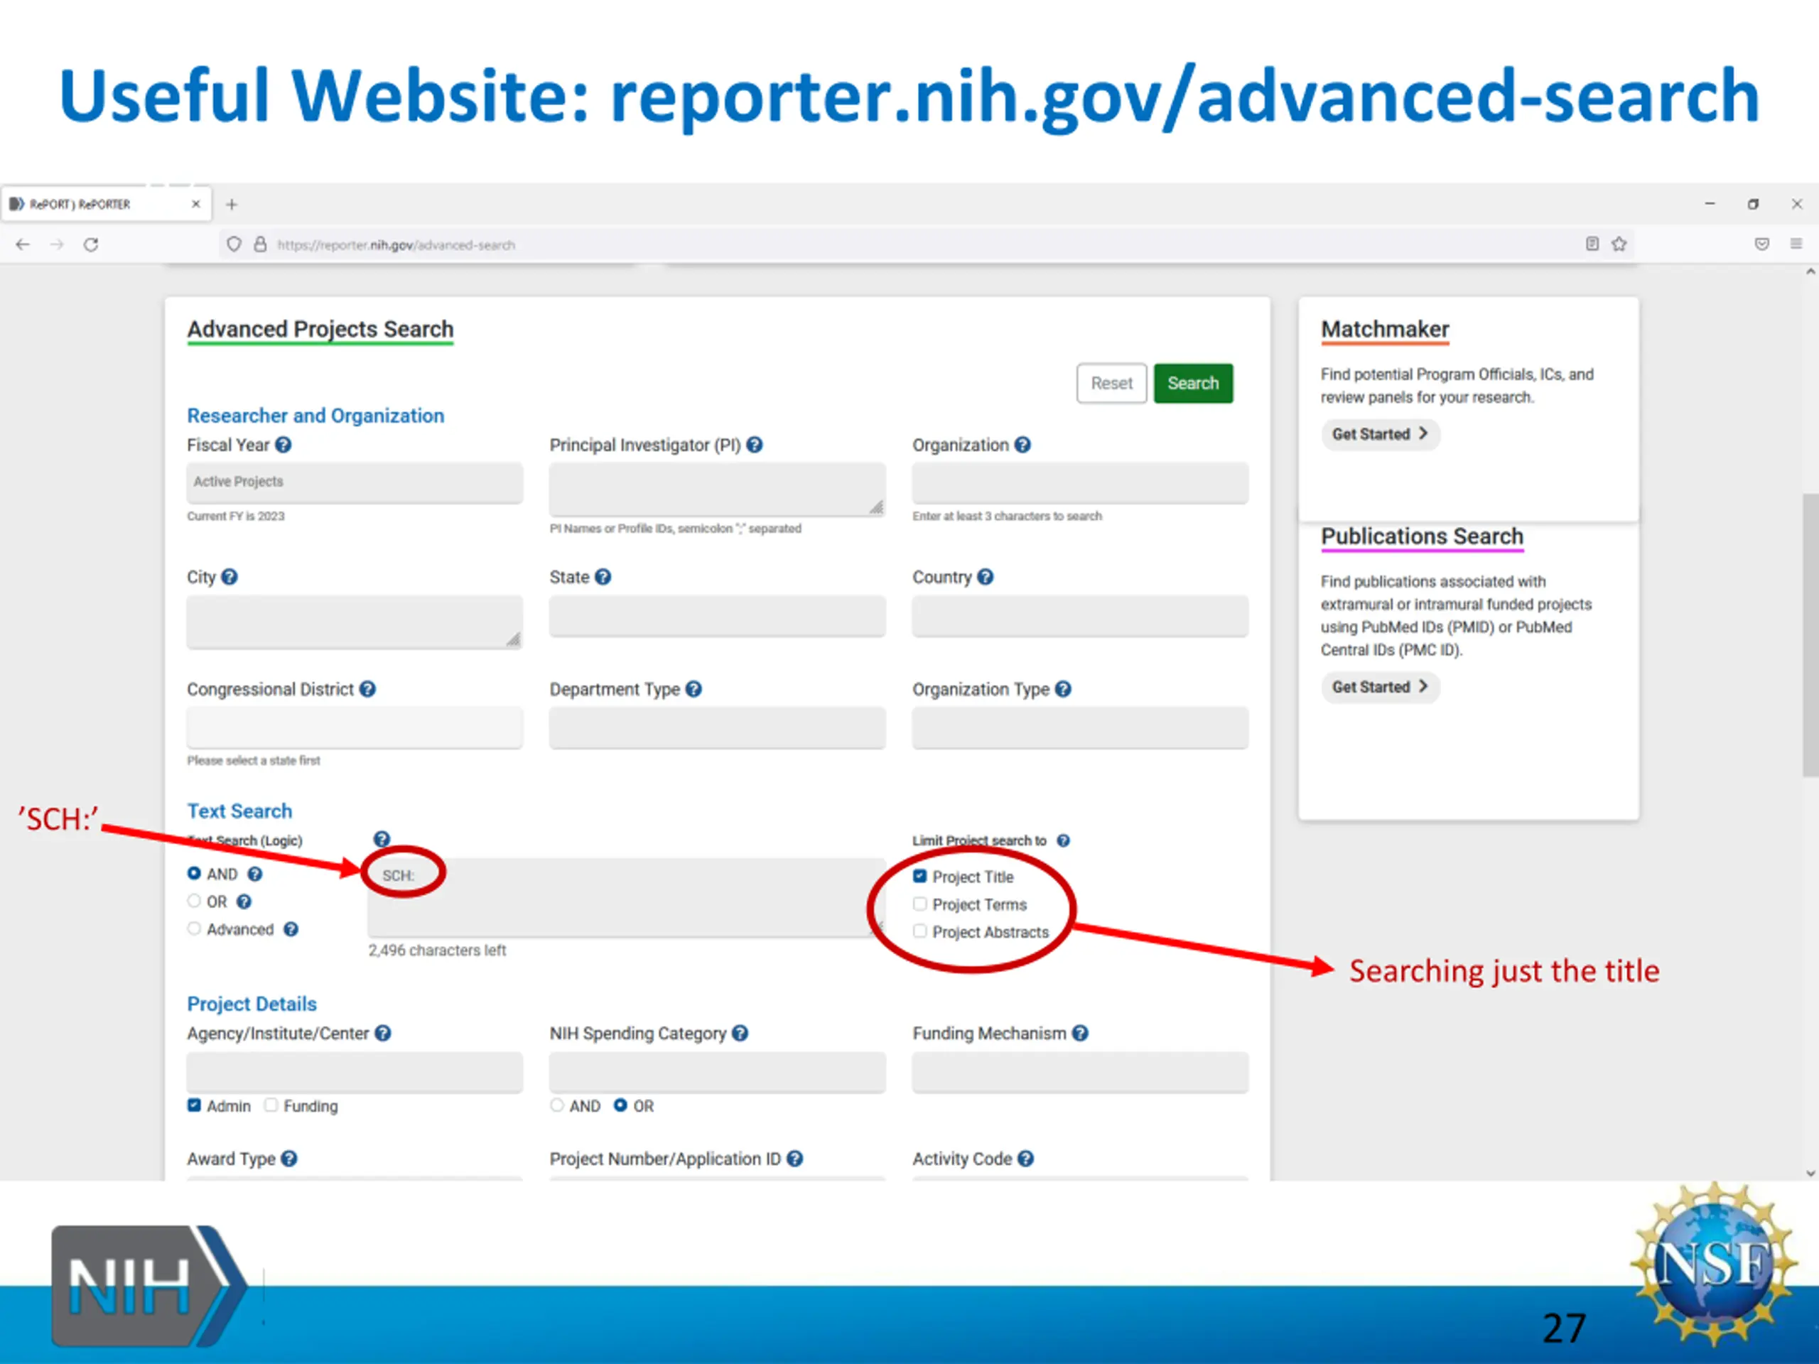Open the Country dropdown field
Viewport: 1819px width, 1364px height.
tap(1080, 616)
